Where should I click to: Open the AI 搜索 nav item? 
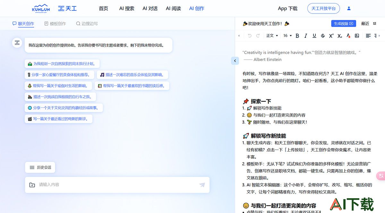(127, 9)
